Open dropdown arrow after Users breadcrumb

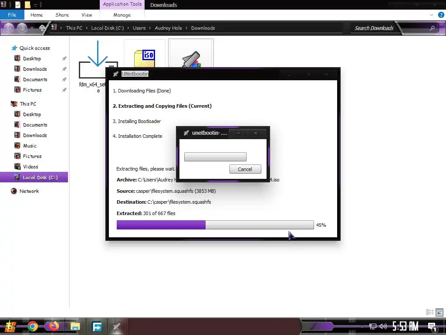(150, 28)
